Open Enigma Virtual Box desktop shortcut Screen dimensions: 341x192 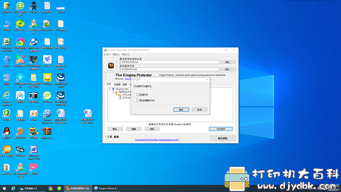pyautogui.click(x=47, y=116)
